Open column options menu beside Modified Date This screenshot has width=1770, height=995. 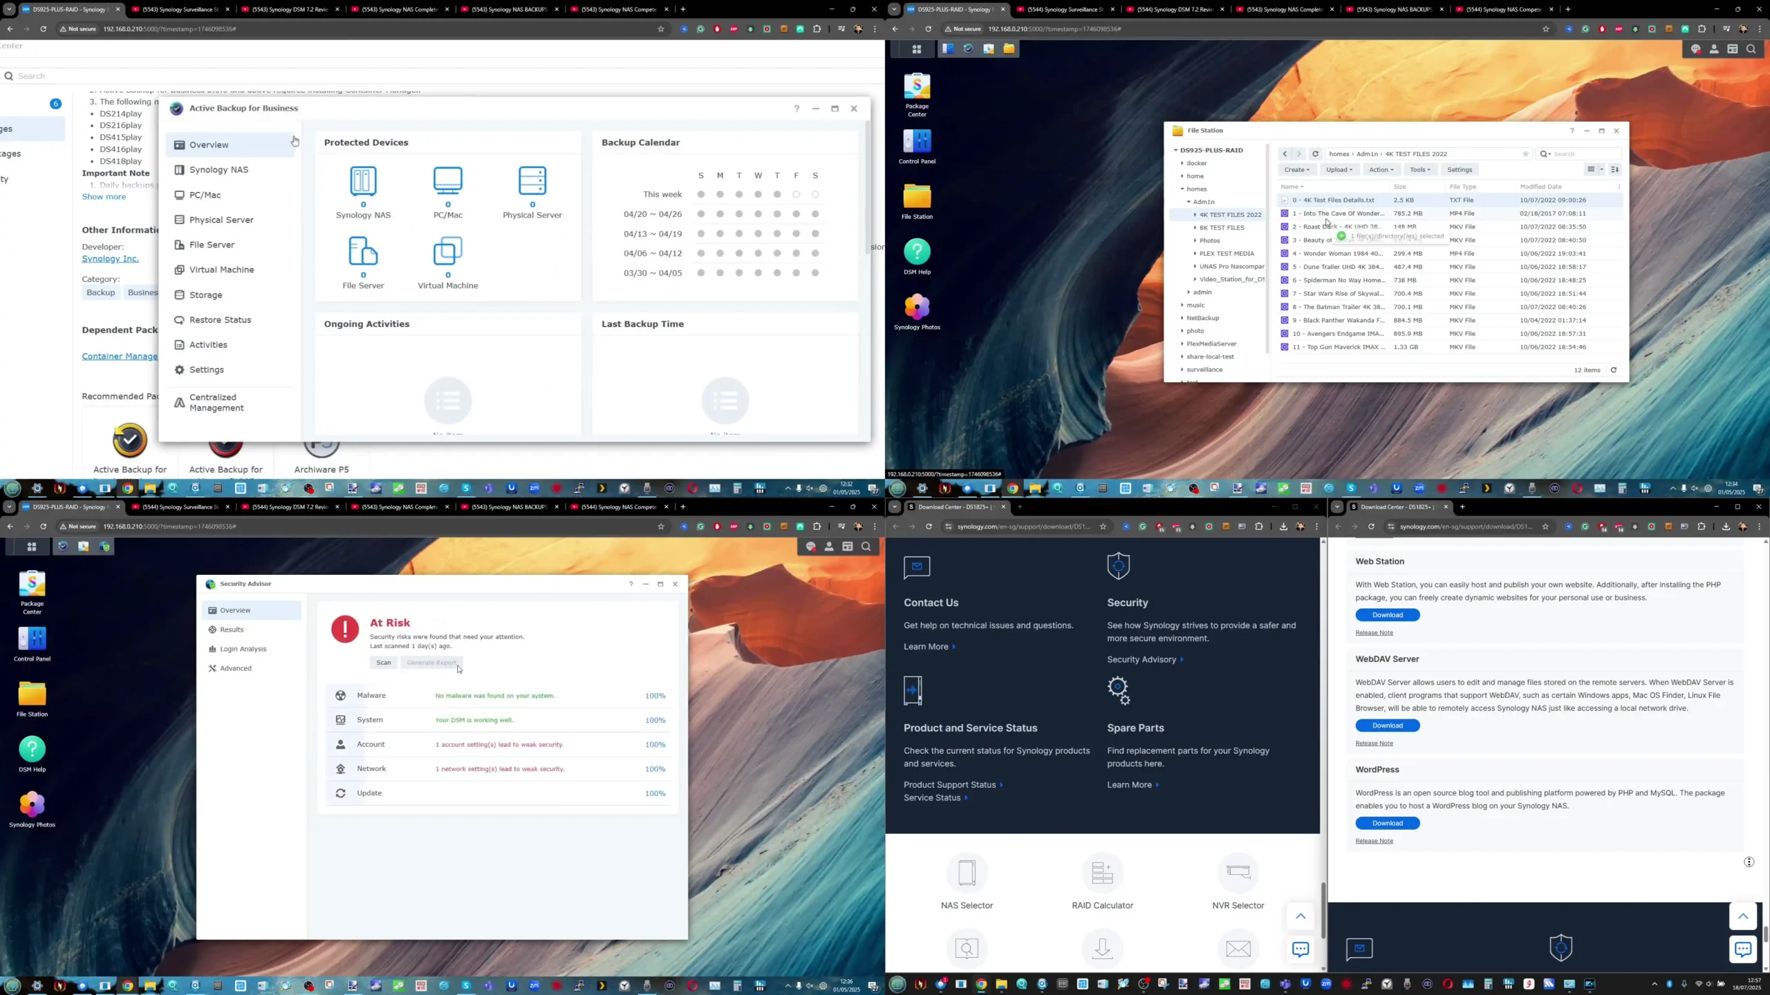click(1619, 187)
